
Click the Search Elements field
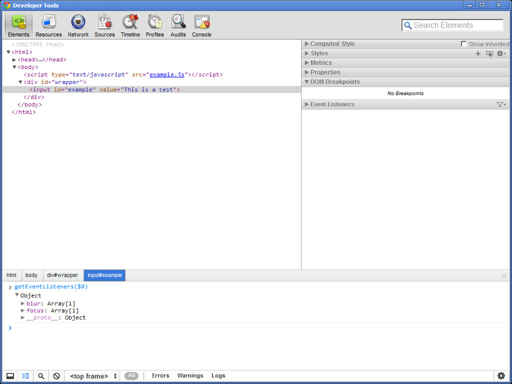point(452,25)
